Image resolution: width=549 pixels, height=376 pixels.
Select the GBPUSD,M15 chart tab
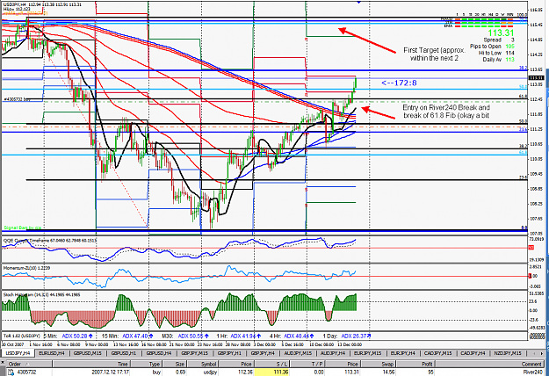coord(87,353)
